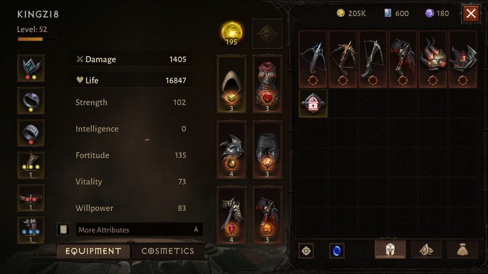Switch inventory to the bag filter
This screenshot has width=488, height=274.
[462, 250]
